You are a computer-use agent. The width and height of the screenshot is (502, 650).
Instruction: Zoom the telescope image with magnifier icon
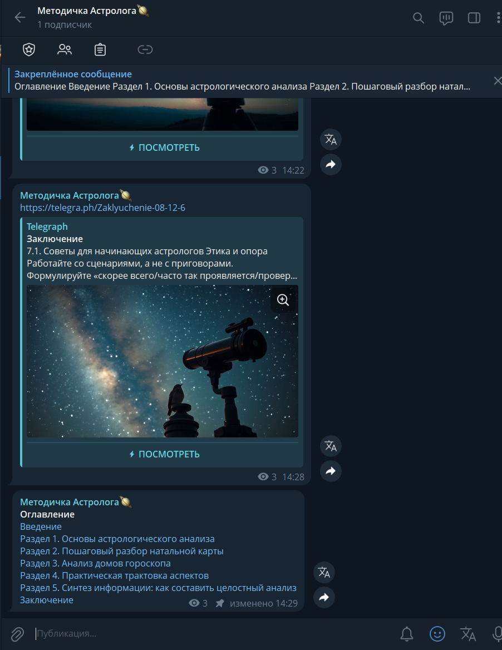[283, 300]
